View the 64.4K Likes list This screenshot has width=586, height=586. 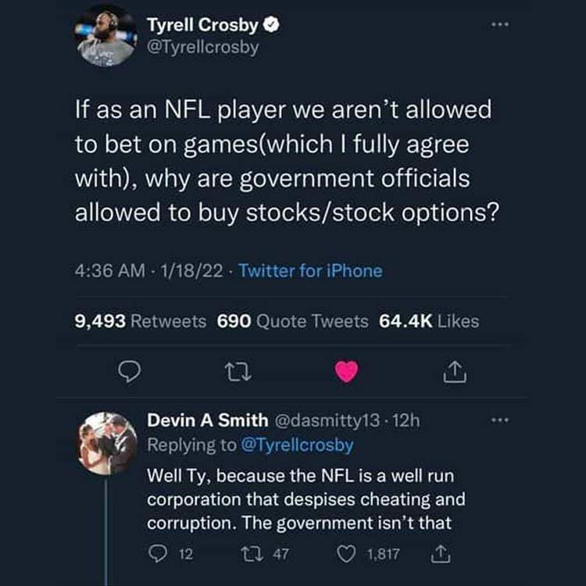click(429, 321)
